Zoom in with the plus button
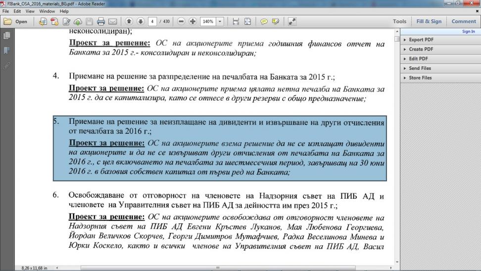 point(192,21)
